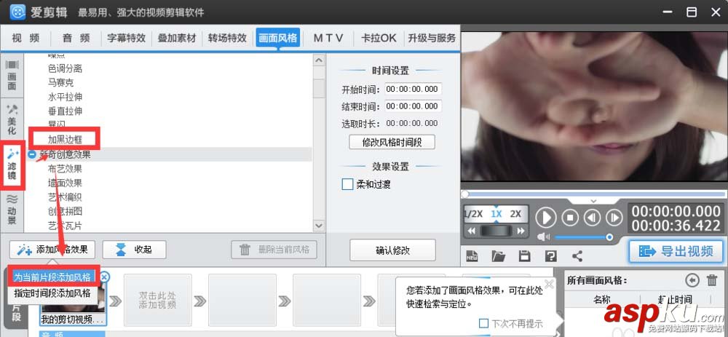Select the 加黑边框 style
Viewport: 728px width, 337px height.
[x=65, y=139]
